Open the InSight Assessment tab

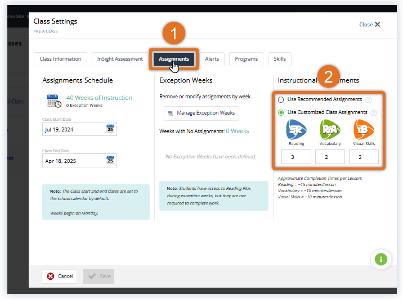[120, 59]
